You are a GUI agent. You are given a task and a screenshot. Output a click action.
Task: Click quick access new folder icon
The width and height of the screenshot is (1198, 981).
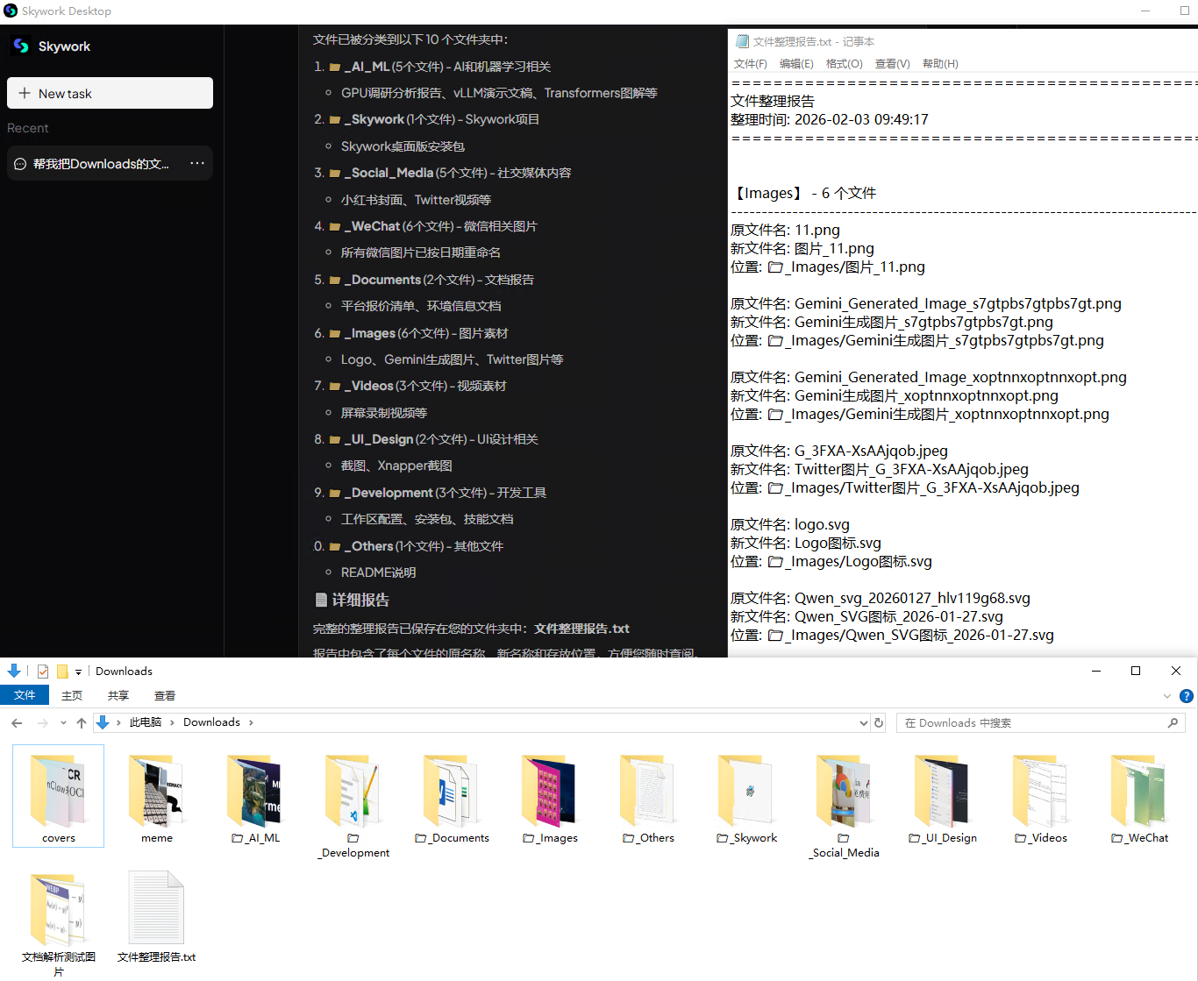62,672
